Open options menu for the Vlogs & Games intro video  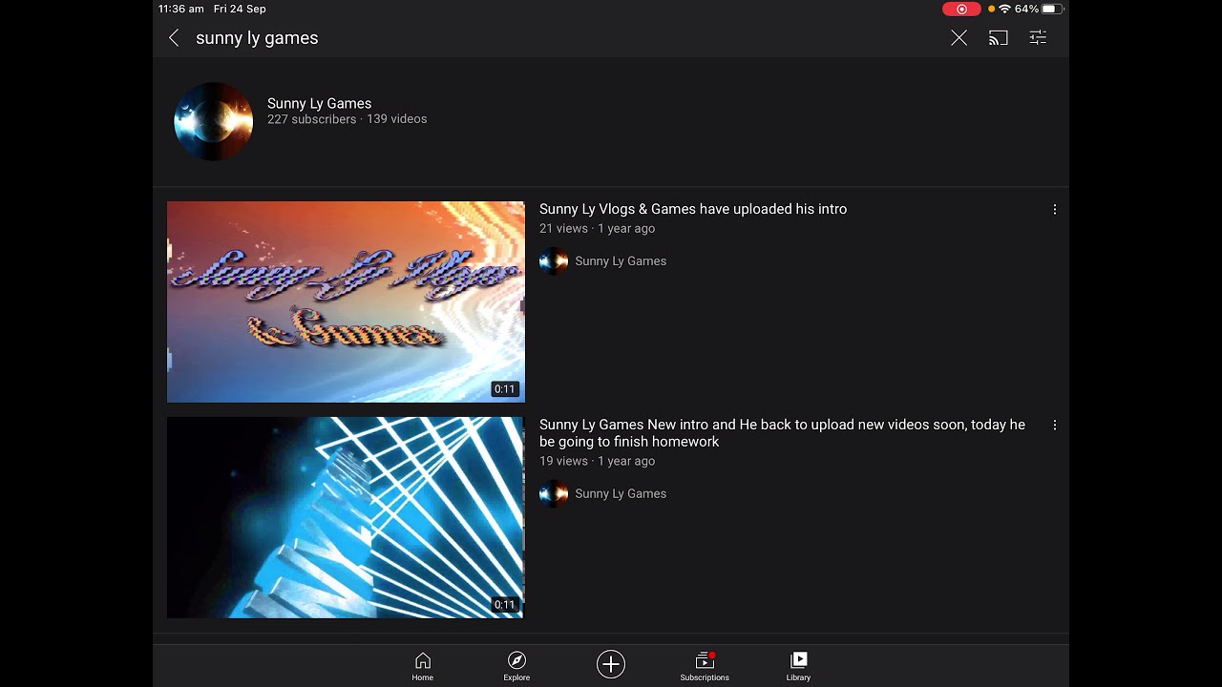point(1054,209)
